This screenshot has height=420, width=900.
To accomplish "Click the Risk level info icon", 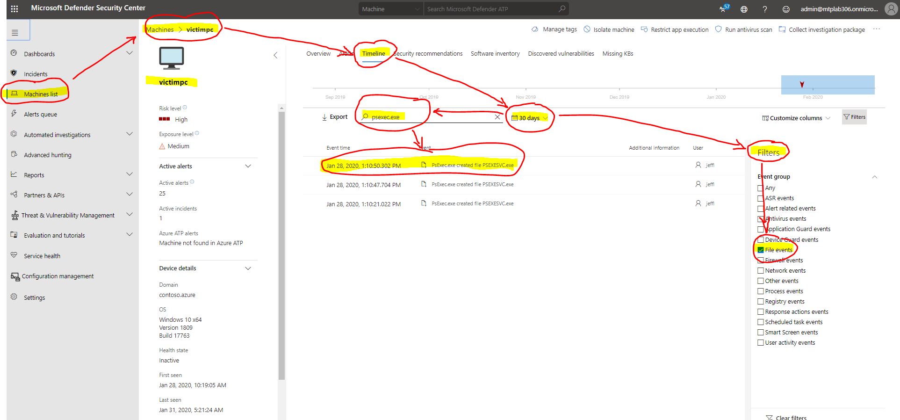I will [x=185, y=108].
